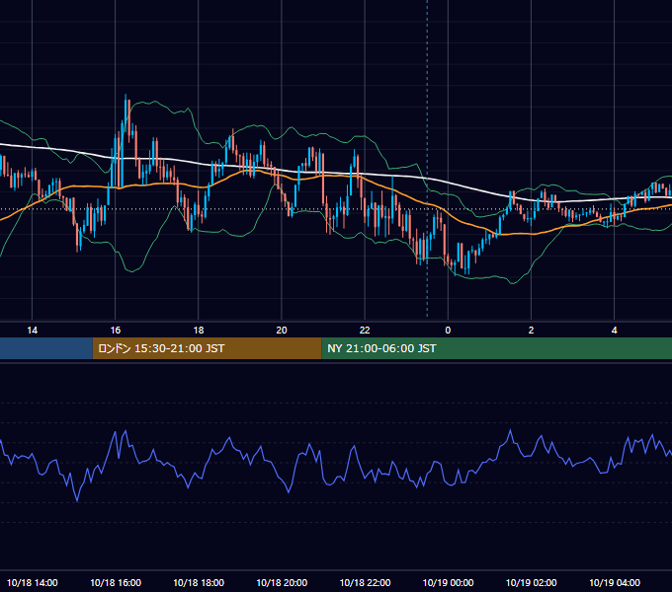Click the 10/18 22:00 date label

click(x=365, y=582)
